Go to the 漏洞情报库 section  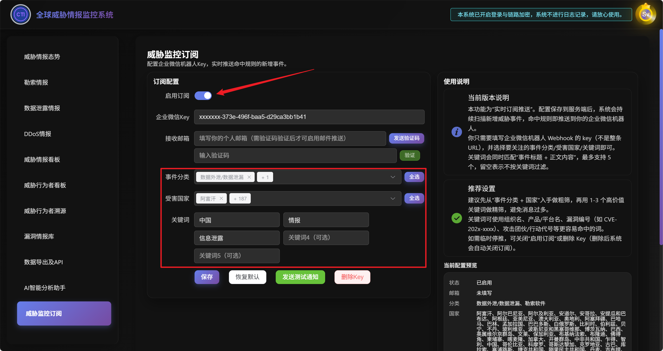click(39, 236)
